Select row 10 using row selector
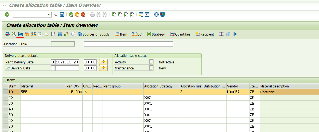 coord(5,92)
